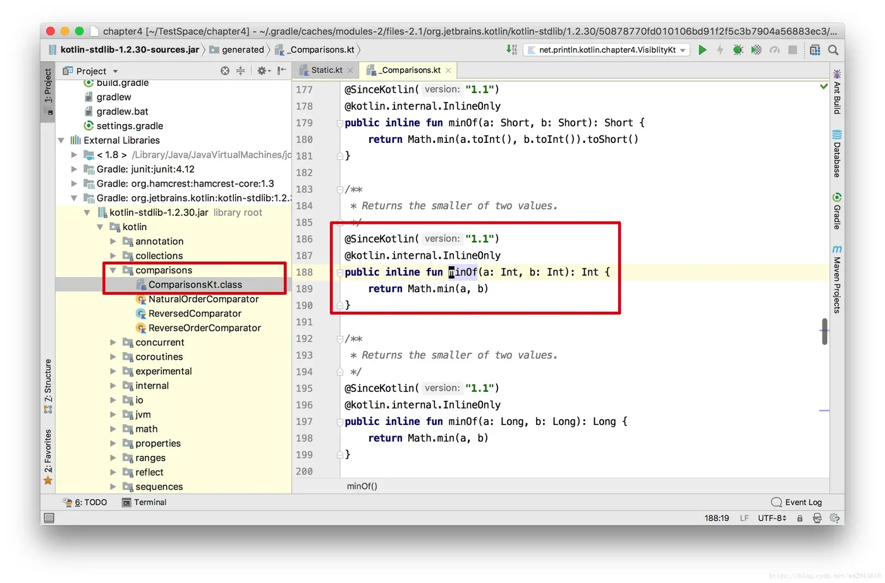The height and width of the screenshot is (583, 885).
Task: Fold the doc comment at line 183
Action: pyautogui.click(x=339, y=190)
